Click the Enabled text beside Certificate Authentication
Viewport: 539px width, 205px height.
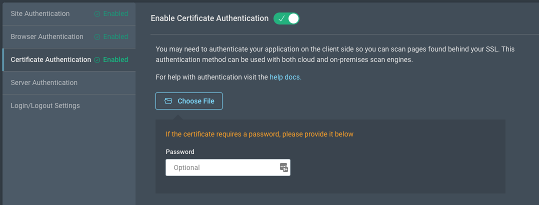pyautogui.click(x=115, y=59)
